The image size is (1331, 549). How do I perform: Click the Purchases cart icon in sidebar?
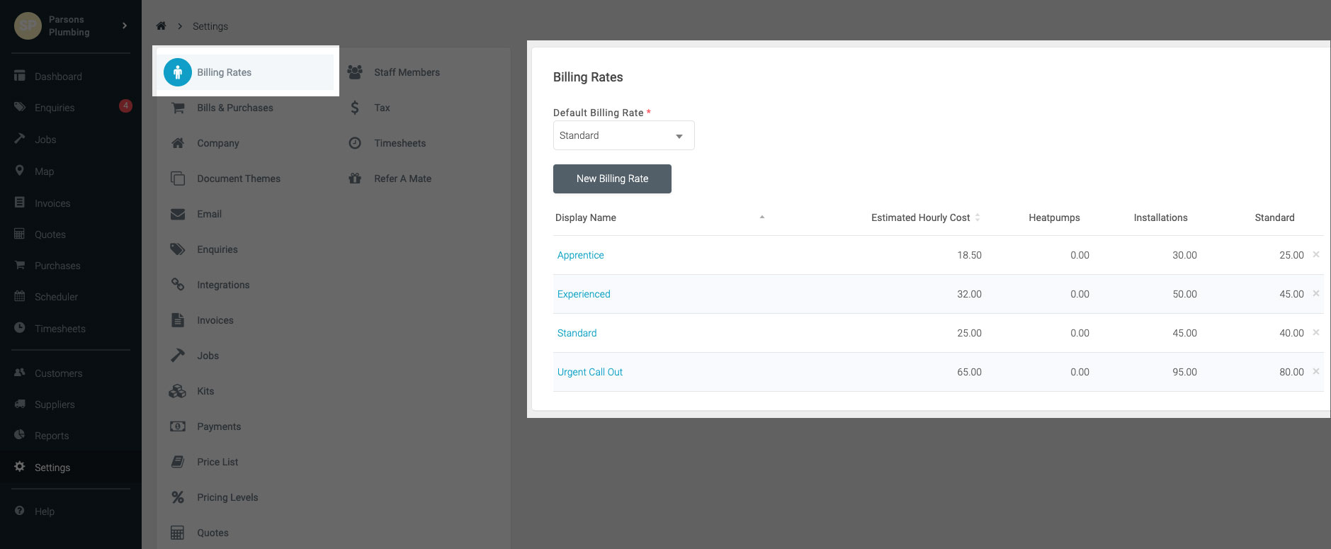coord(20,265)
